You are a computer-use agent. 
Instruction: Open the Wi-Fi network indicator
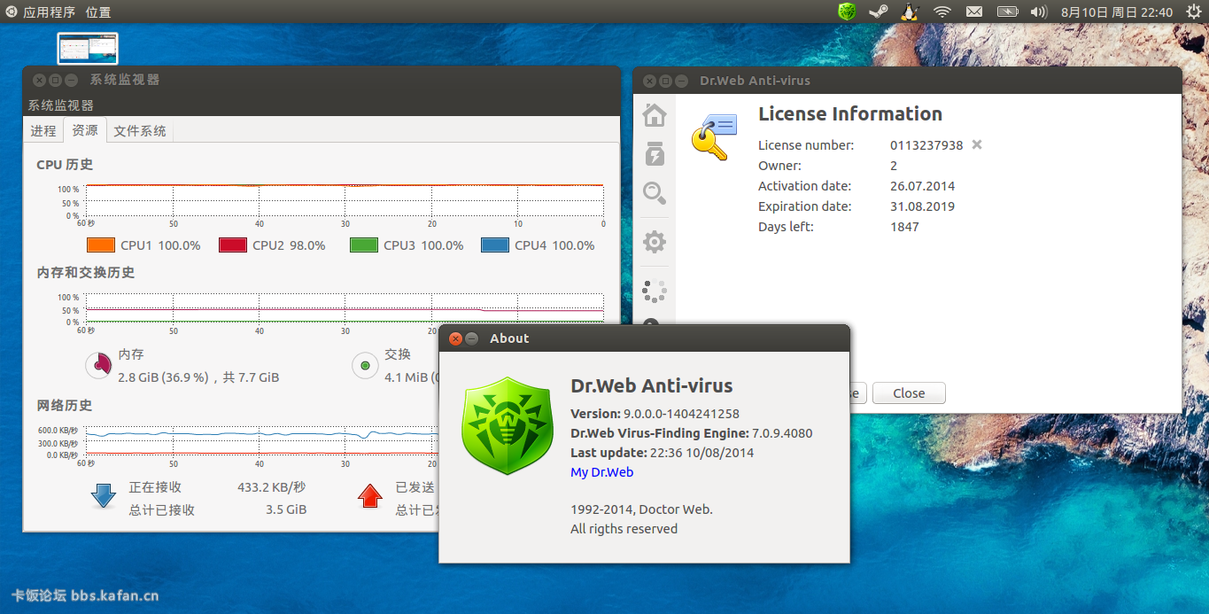click(942, 12)
